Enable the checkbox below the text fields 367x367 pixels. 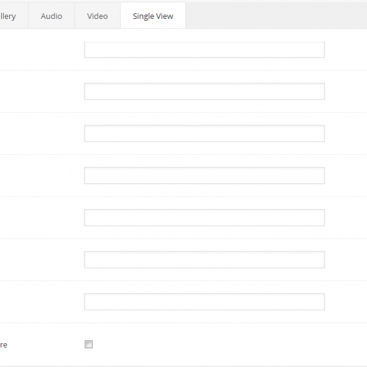pos(89,344)
